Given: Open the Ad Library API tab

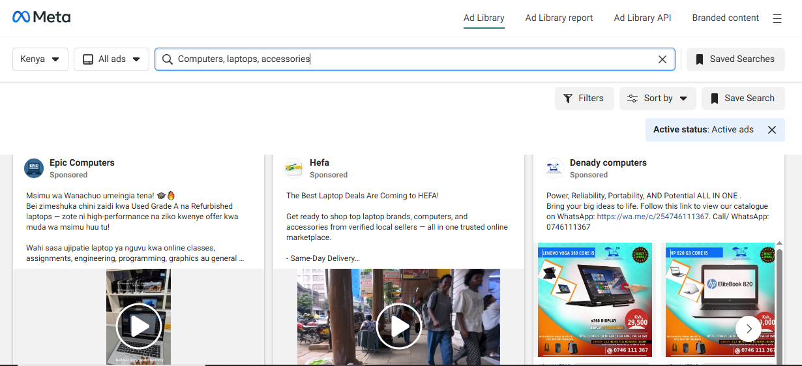Looking at the screenshot, I should pyautogui.click(x=642, y=18).
